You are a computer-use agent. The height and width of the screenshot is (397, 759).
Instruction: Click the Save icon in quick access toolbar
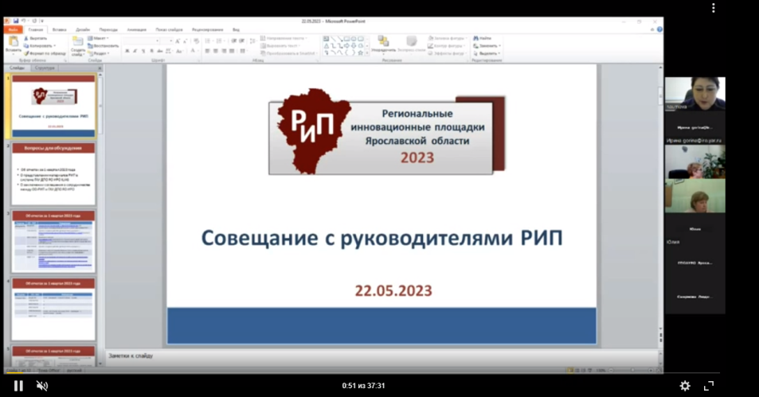[16, 21]
